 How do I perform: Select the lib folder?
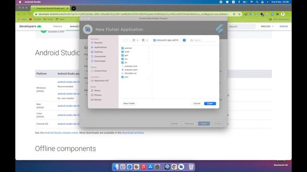[x=126, y=63]
